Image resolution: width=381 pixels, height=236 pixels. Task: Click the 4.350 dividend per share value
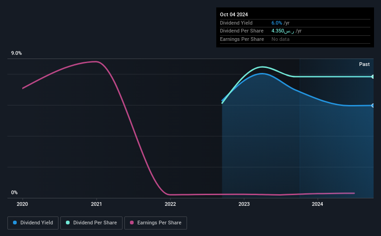click(x=283, y=31)
